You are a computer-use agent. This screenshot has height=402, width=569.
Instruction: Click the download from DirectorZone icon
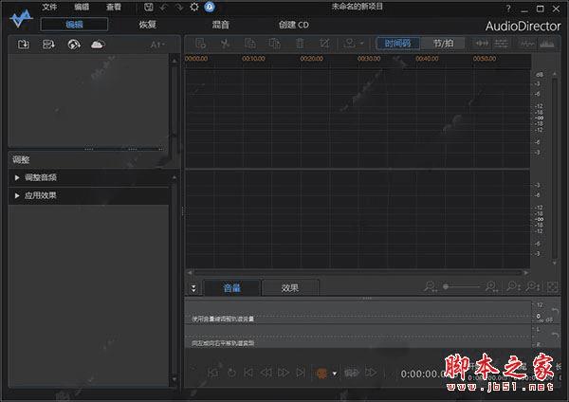point(74,45)
